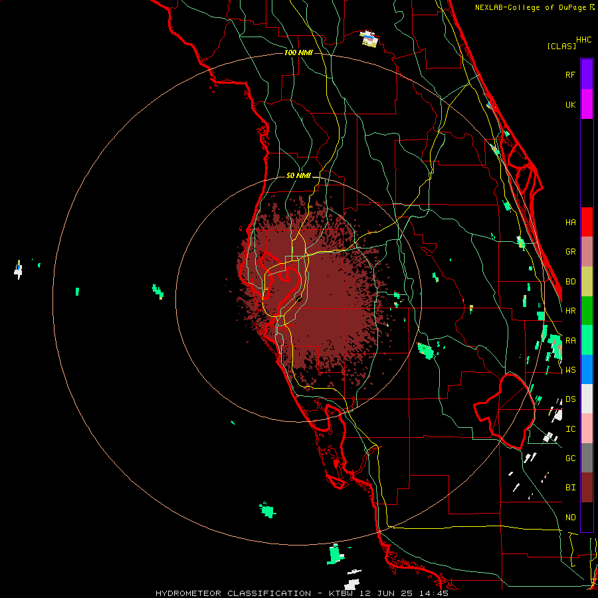Image resolution: width=598 pixels, height=598 pixels.
Task: Click the yellow BD legend swatch
Action: 587,281
